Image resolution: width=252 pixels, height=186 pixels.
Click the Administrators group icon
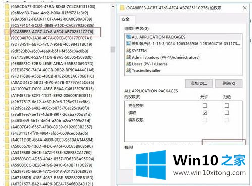129,57
